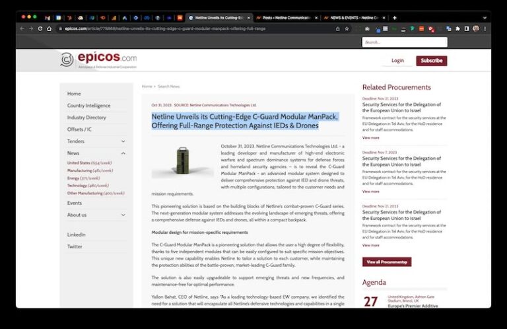This screenshot has width=507, height=329.
Task: Open Country Intelligence in sidebar
Action: [88, 106]
